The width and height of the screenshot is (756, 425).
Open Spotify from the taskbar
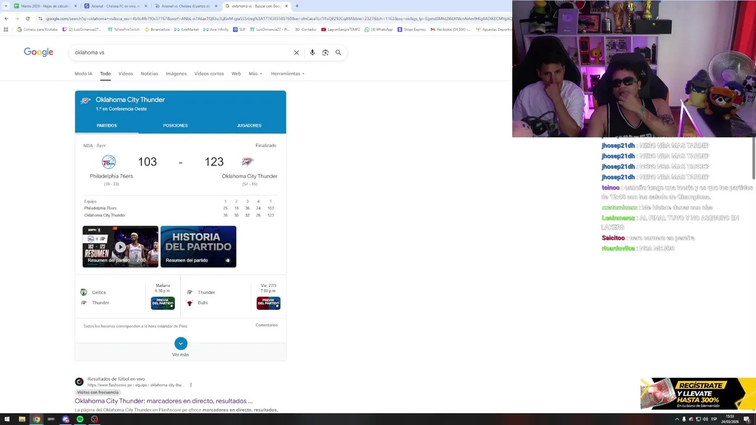coord(80,419)
